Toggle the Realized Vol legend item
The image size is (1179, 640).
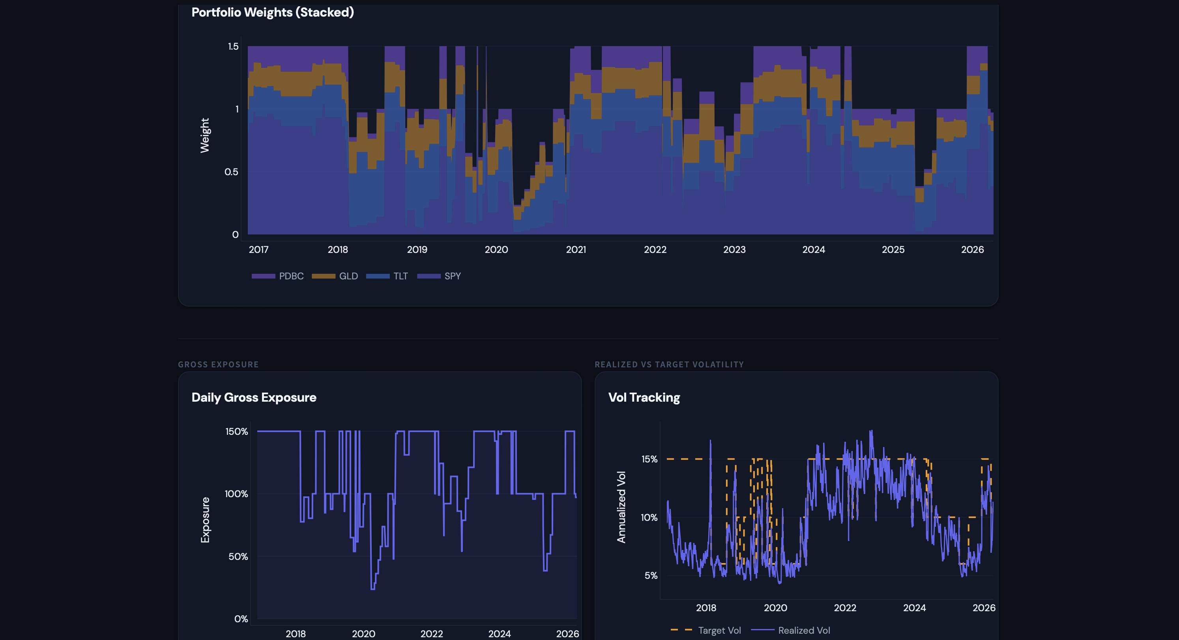tap(803, 631)
